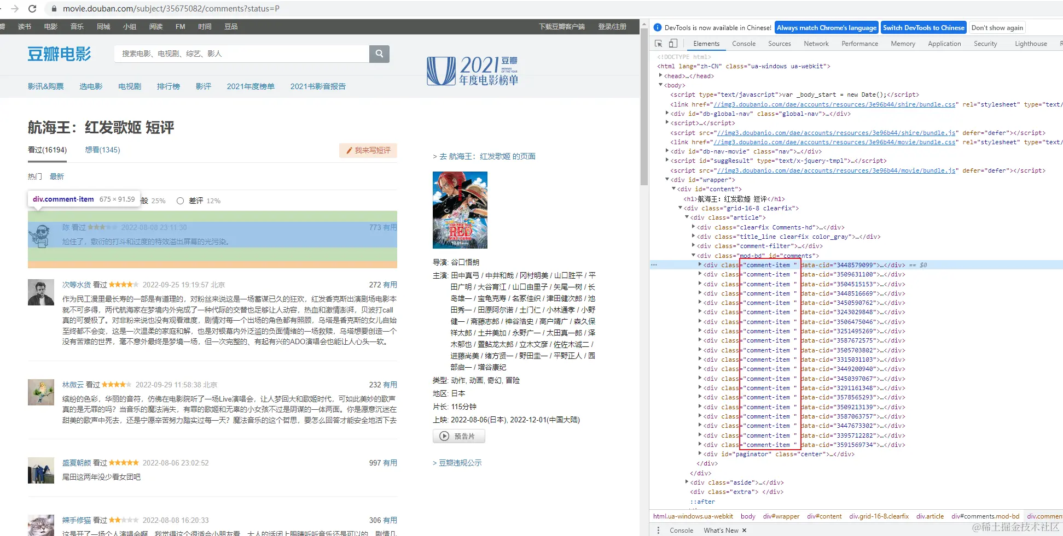Switch to the Performance tab

click(859, 44)
